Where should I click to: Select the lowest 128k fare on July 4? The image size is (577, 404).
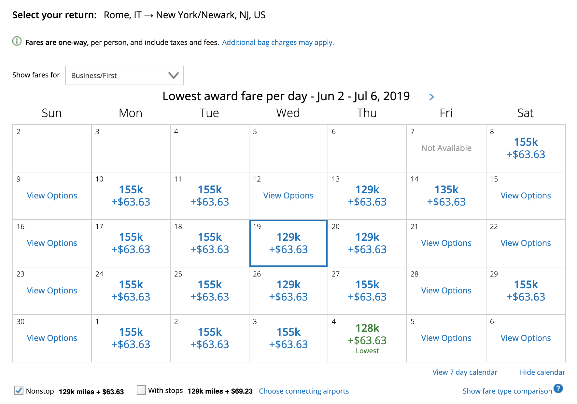coord(367,334)
